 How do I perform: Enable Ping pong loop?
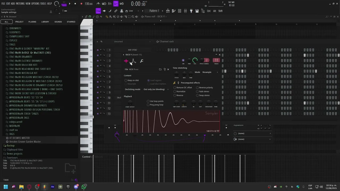(155, 105)
